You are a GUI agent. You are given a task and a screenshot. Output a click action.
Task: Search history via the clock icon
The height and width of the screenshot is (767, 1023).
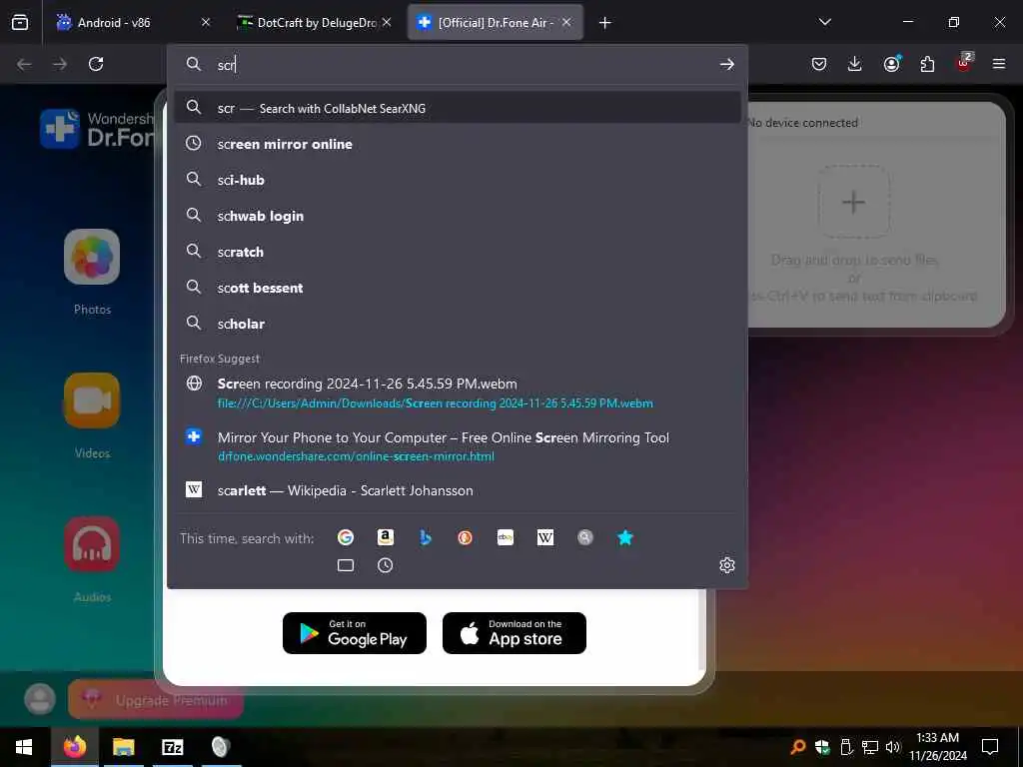[x=385, y=565]
